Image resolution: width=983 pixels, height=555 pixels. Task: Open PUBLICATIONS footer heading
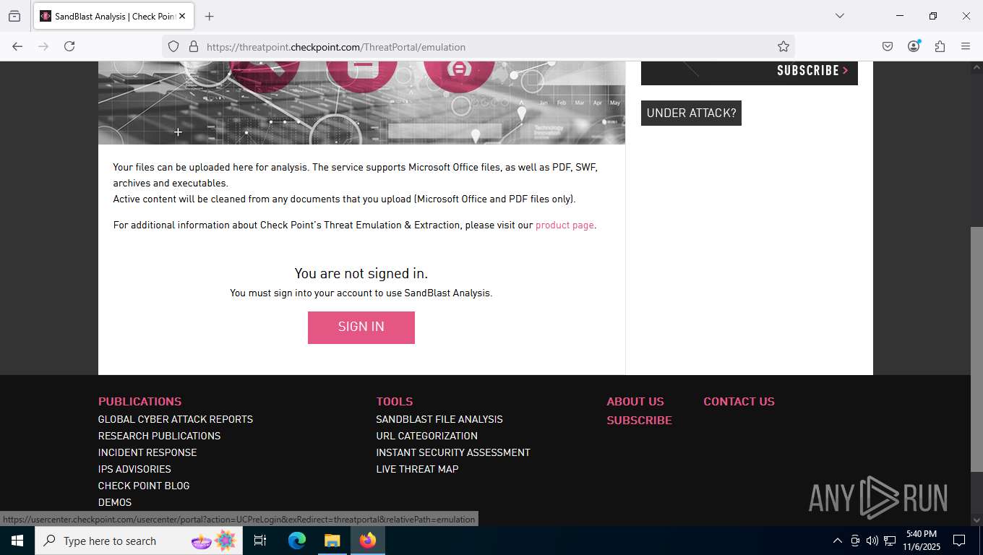[x=140, y=401]
